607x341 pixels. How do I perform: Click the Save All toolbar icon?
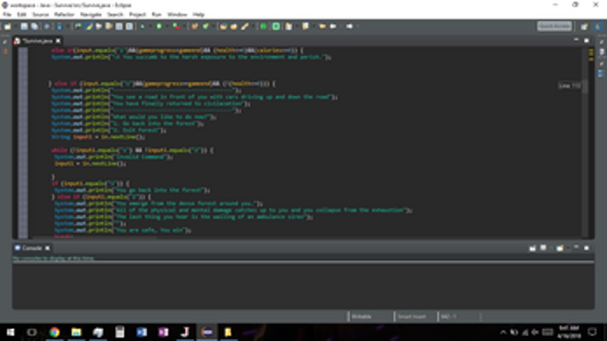coord(34,26)
